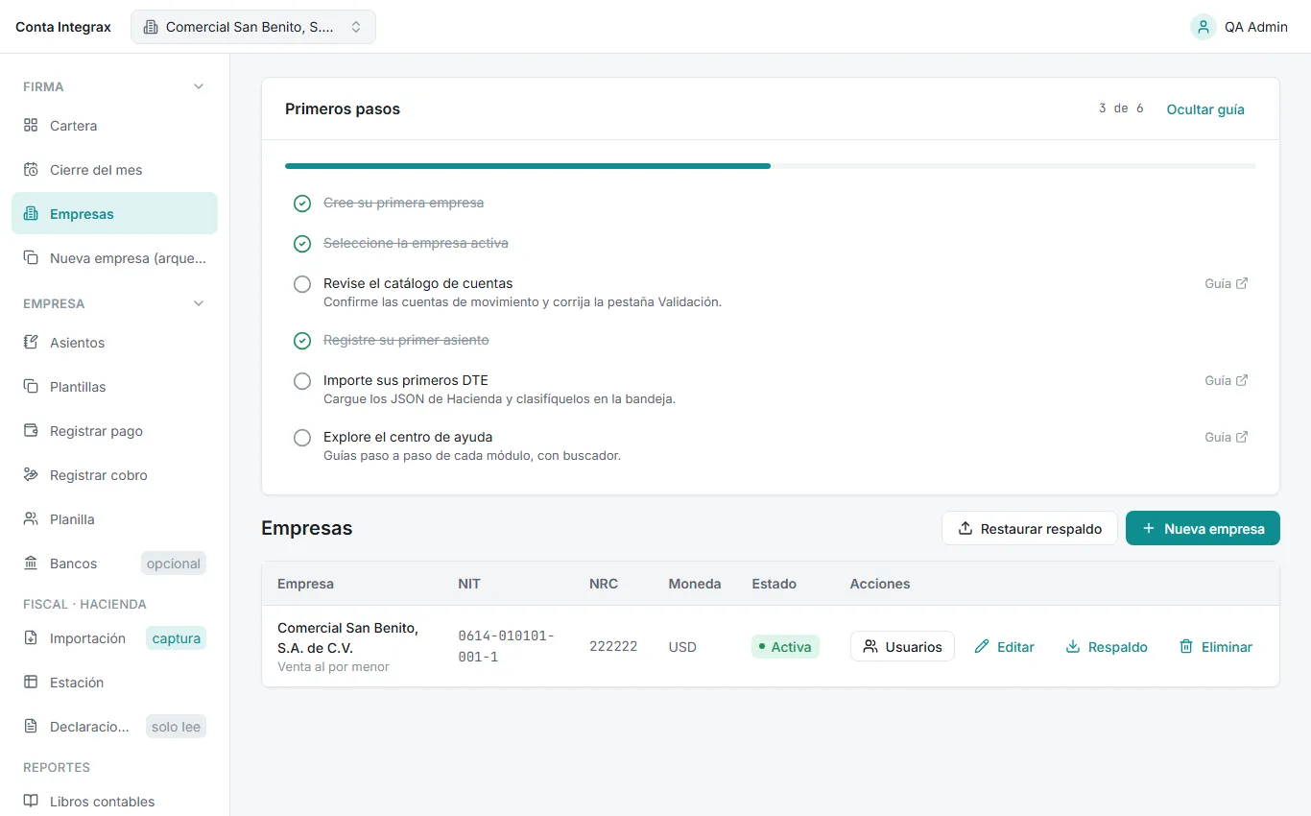Open Usuarios for Comercial San Benito
1311x816 pixels.
tap(902, 647)
